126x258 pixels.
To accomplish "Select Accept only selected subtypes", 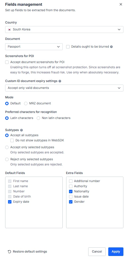I will [7, 147].
